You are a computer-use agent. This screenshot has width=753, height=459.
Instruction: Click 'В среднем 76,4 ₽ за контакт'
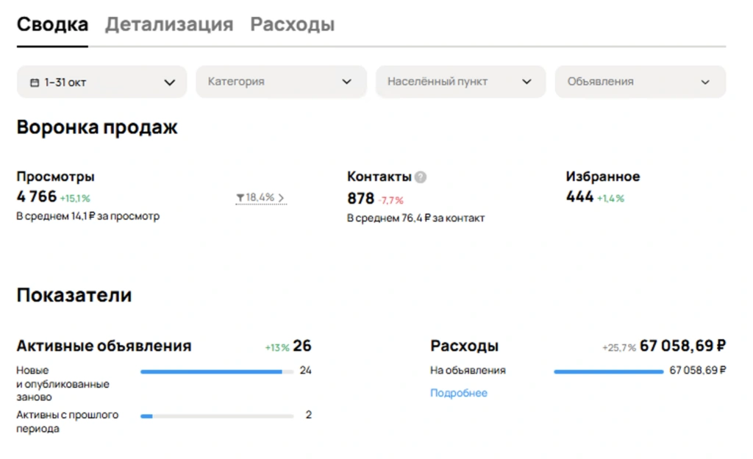coord(416,218)
